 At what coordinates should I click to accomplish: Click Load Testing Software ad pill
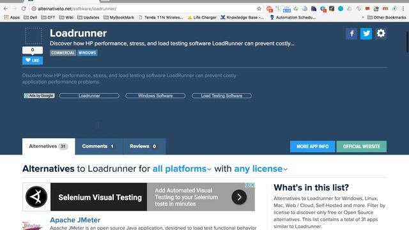[222, 96]
